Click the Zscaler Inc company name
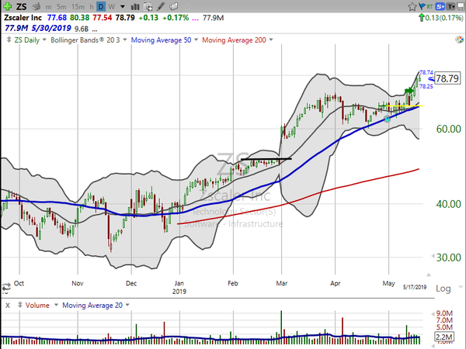The width and height of the screenshot is (466, 349). pos(23,18)
